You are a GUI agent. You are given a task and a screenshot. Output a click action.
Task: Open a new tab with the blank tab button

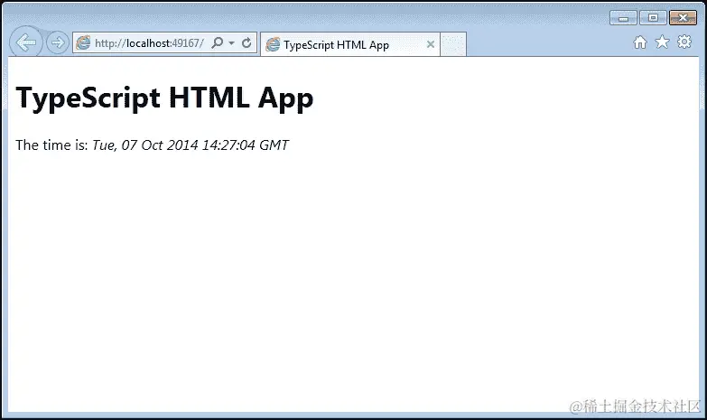[453, 44]
